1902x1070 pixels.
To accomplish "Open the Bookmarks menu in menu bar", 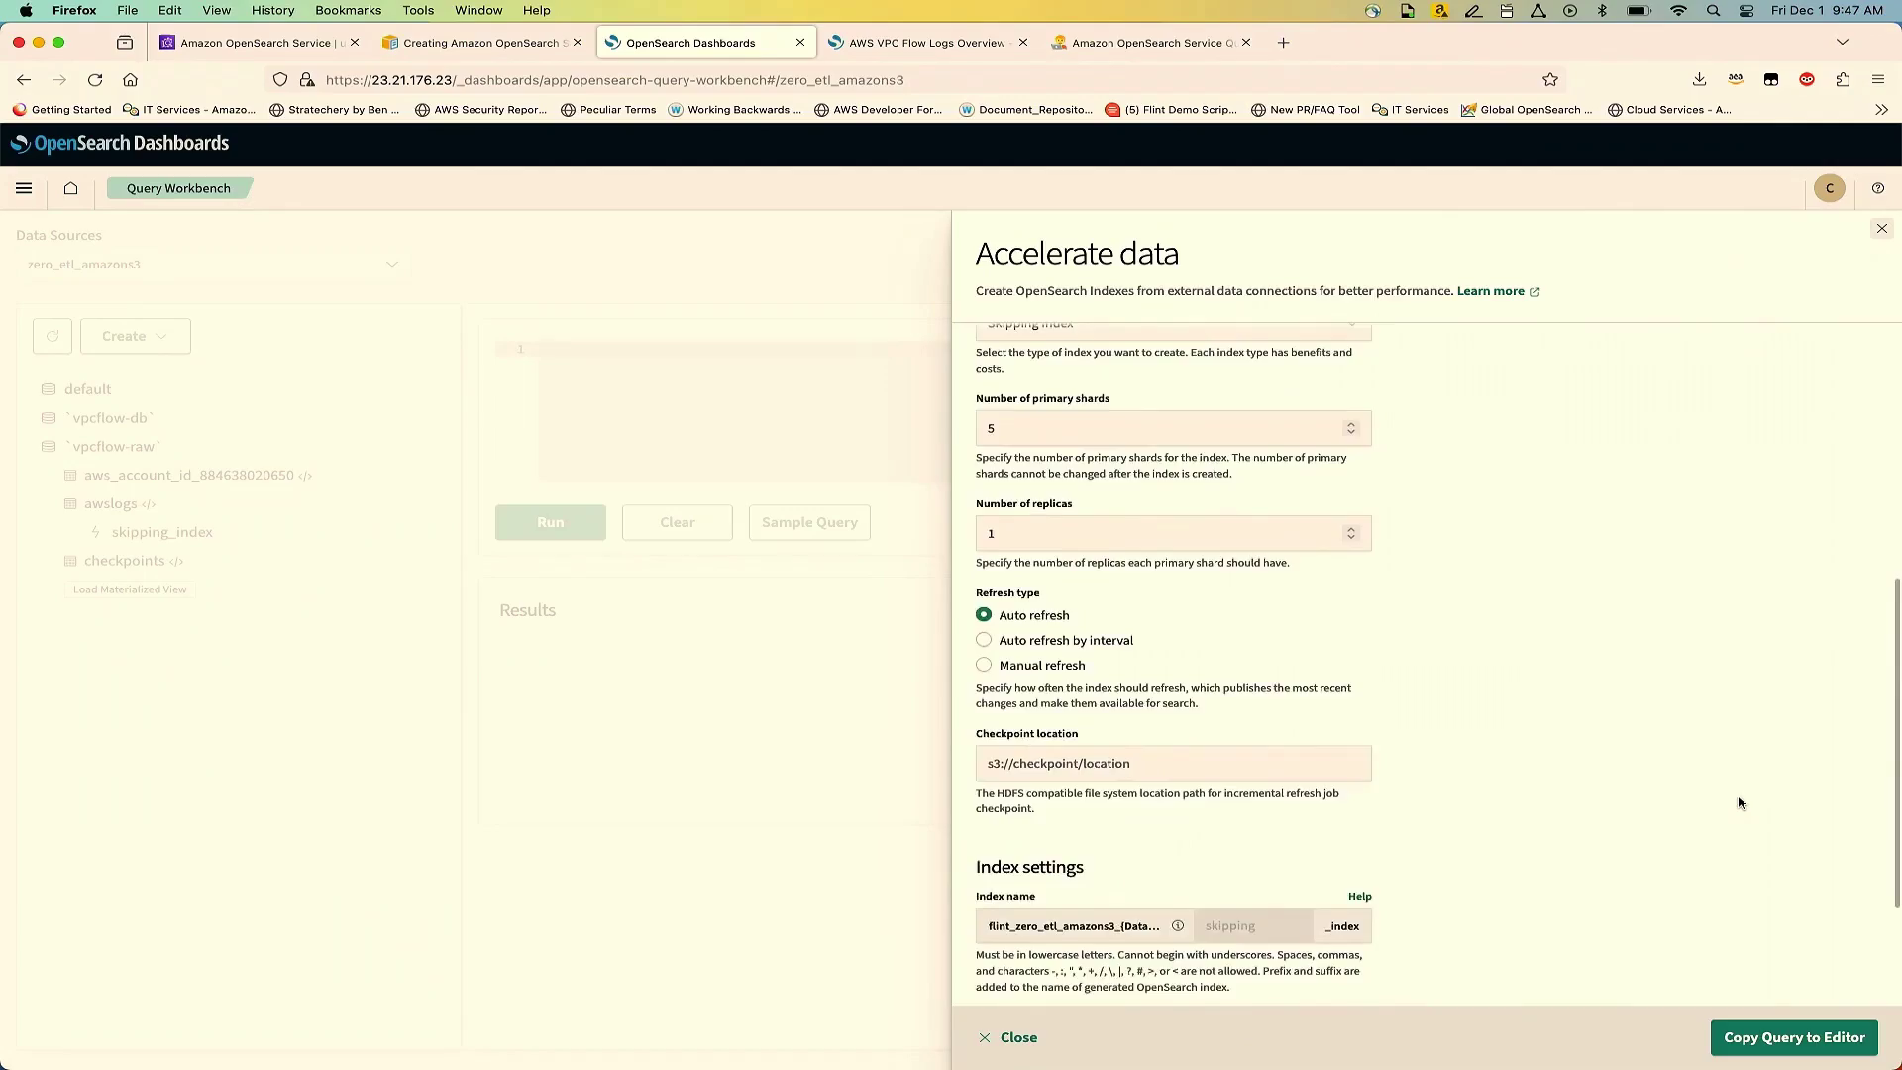I will (348, 10).
